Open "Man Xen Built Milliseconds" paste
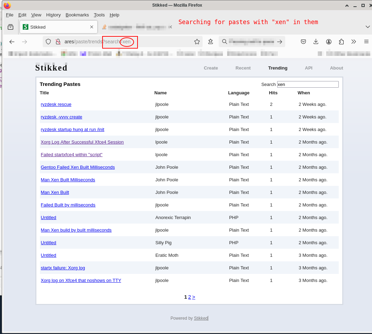This screenshot has width=372, height=334. click(68, 180)
